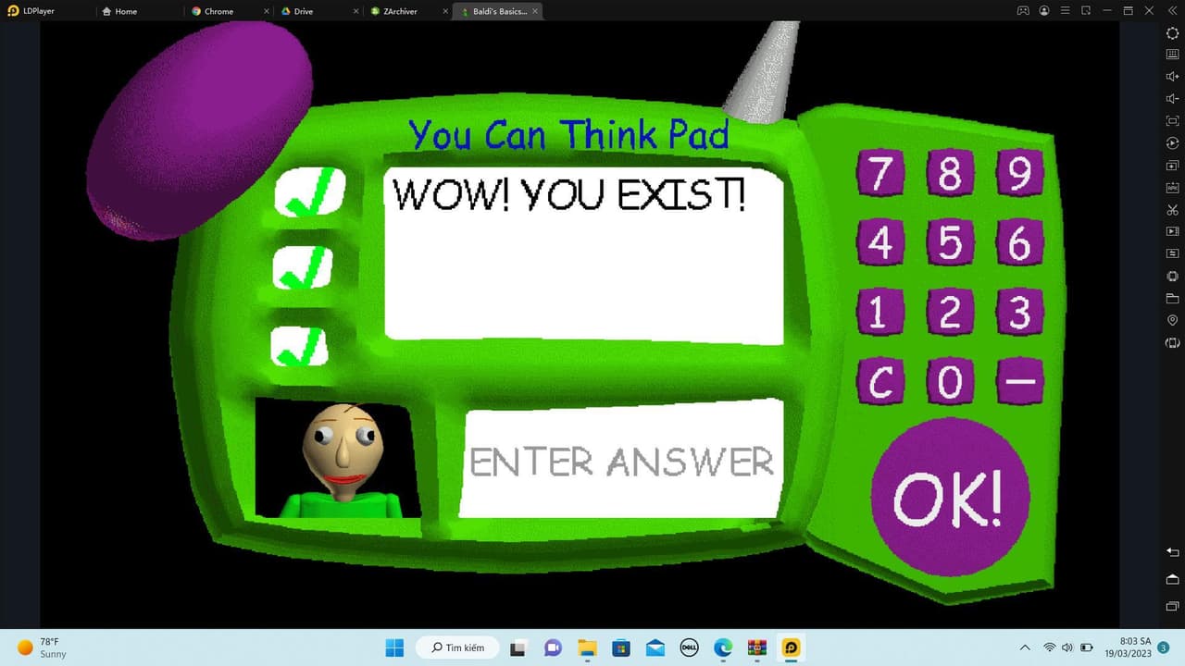Tap the 7 key on the Think Pad
The image size is (1185, 666).
(880, 173)
